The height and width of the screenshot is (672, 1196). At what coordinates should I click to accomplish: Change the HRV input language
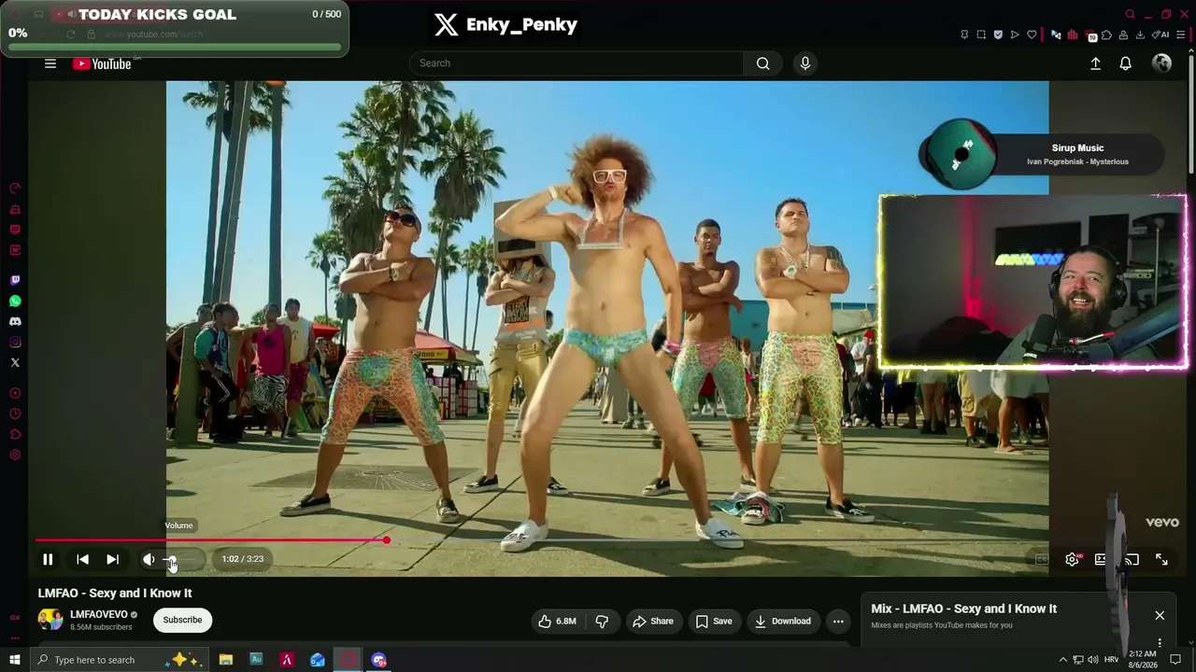[1112, 660]
